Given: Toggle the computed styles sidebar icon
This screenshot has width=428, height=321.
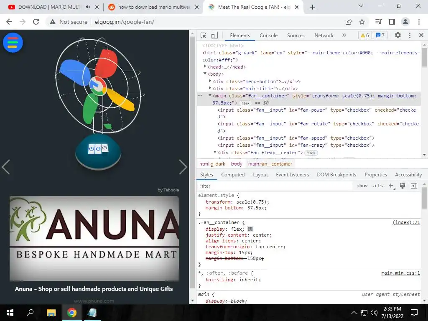Looking at the screenshot, I should pyautogui.click(x=414, y=186).
